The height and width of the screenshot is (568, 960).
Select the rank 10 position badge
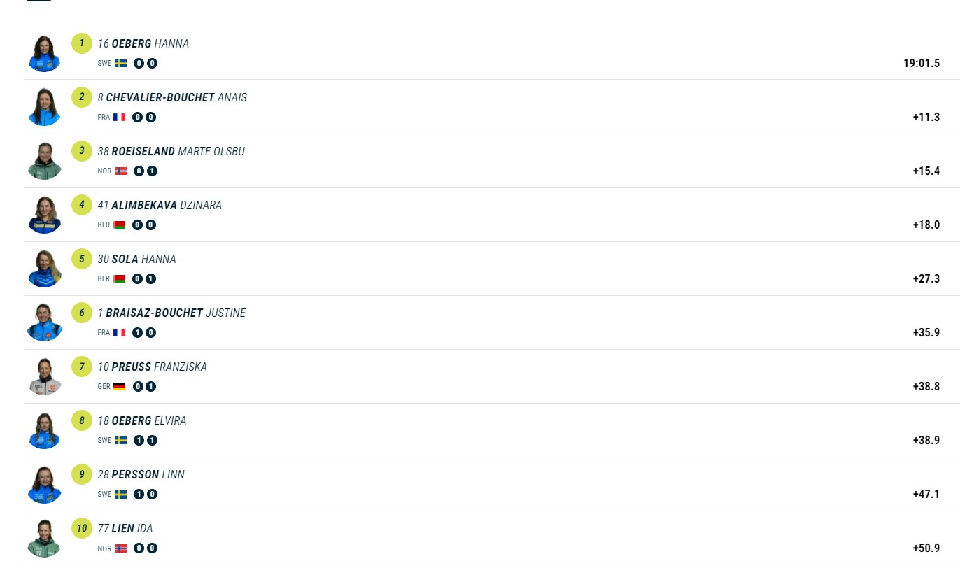[x=82, y=528]
